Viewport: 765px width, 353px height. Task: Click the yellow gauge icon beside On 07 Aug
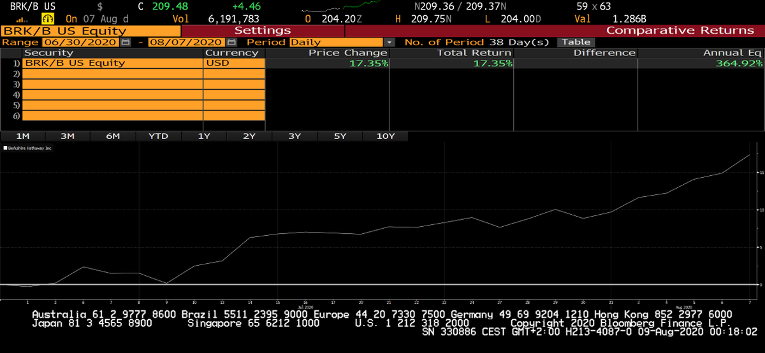[x=48, y=18]
